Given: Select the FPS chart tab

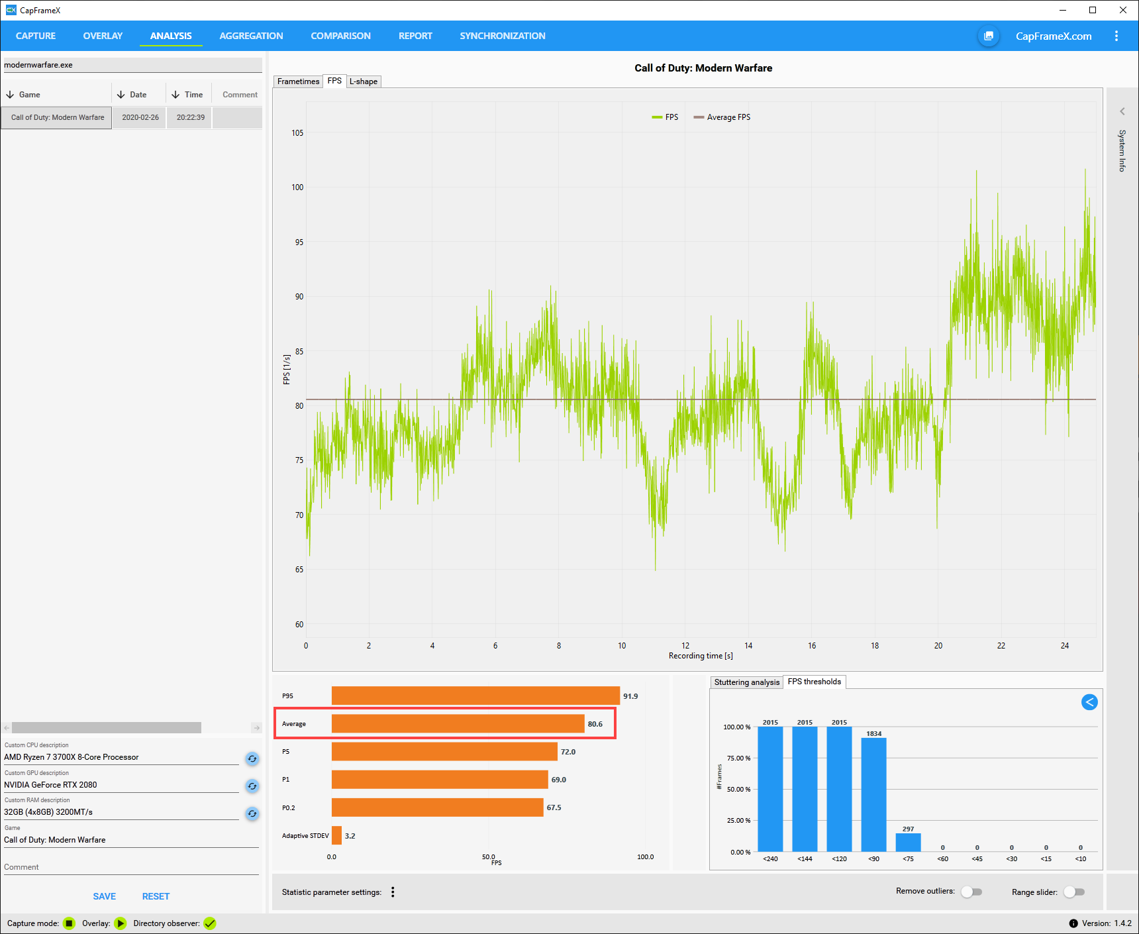Looking at the screenshot, I should (x=334, y=81).
